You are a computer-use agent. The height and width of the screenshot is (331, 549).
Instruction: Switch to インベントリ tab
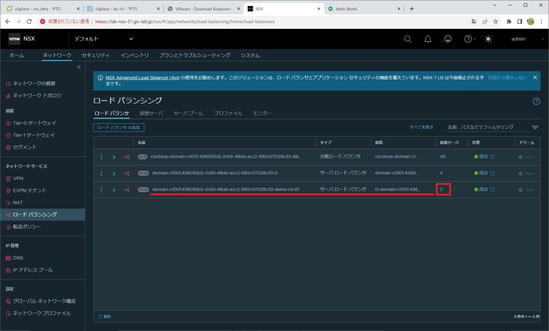135,55
